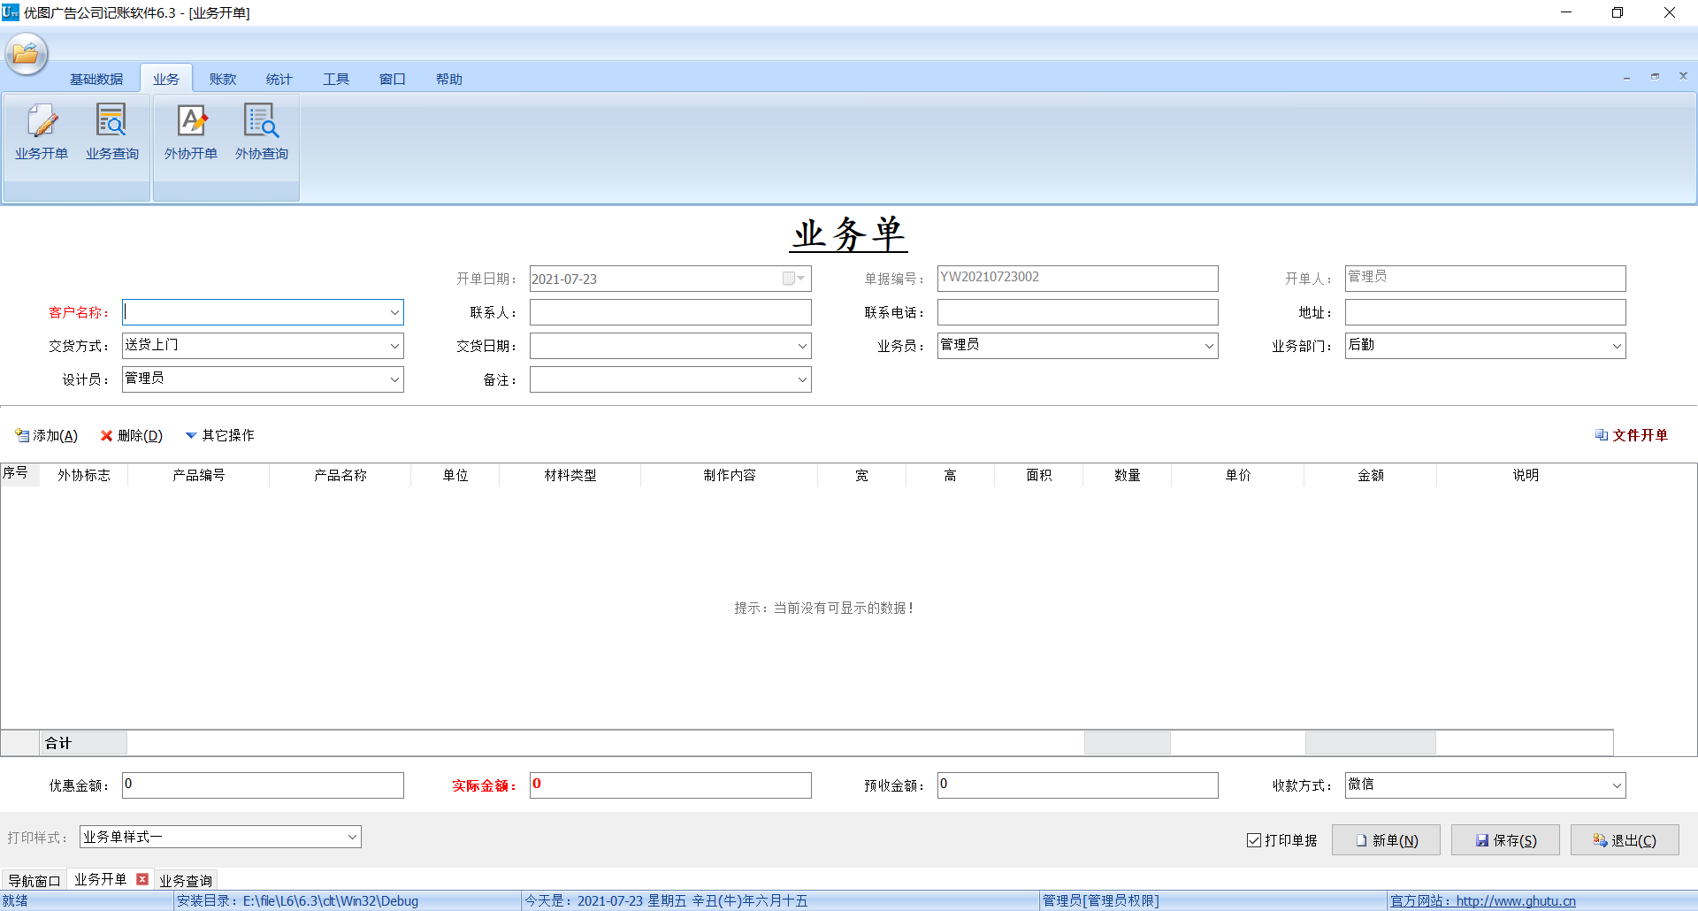The height and width of the screenshot is (911, 1698).
Task: Open the 窗口 ribbon tab
Action: (x=393, y=79)
